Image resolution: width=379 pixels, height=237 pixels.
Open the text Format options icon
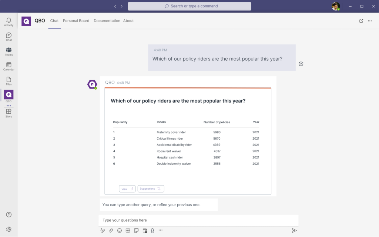coord(103,230)
